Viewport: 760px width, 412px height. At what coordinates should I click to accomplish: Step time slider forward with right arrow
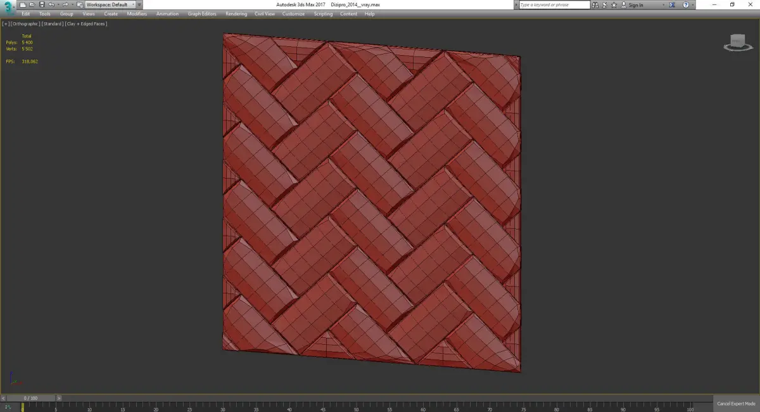pyautogui.click(x=60, y=398)
